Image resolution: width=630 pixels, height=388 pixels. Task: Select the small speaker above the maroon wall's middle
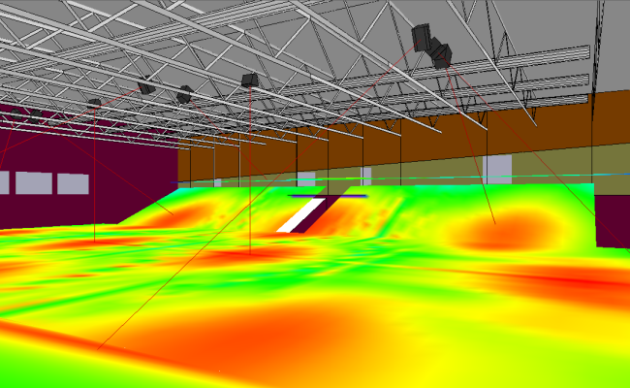pos(94,102)
